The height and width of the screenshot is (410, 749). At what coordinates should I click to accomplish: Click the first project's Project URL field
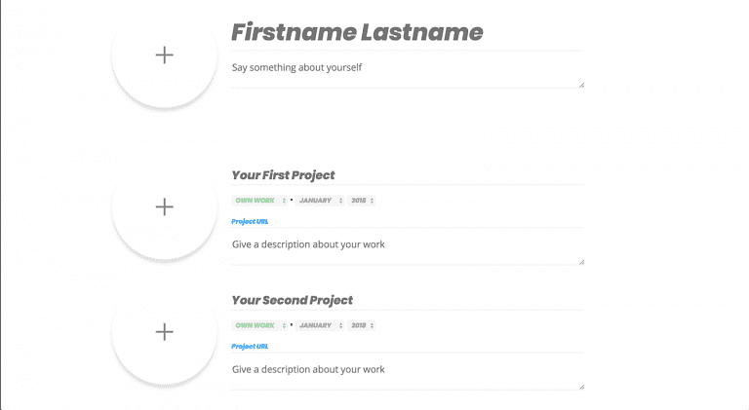406,221
